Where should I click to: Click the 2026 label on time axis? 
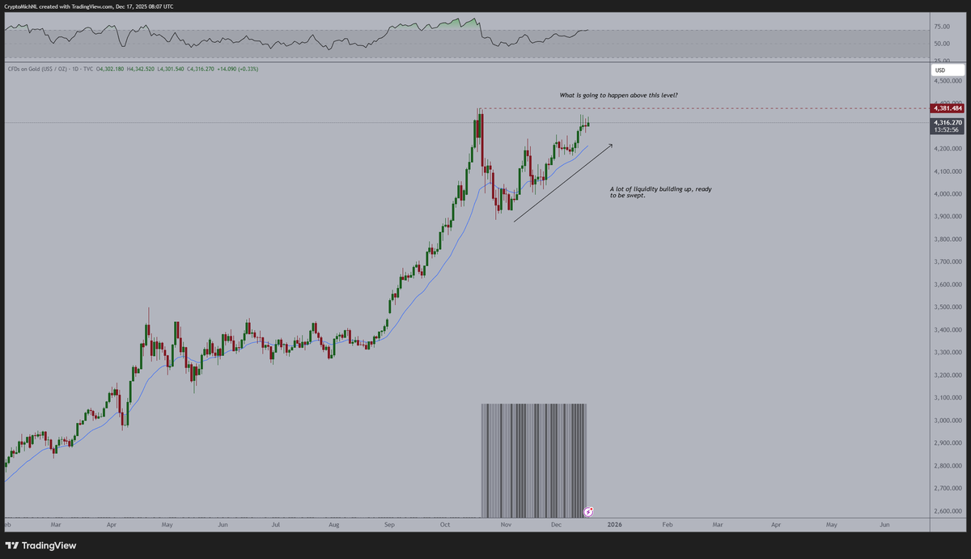[614, 525]
